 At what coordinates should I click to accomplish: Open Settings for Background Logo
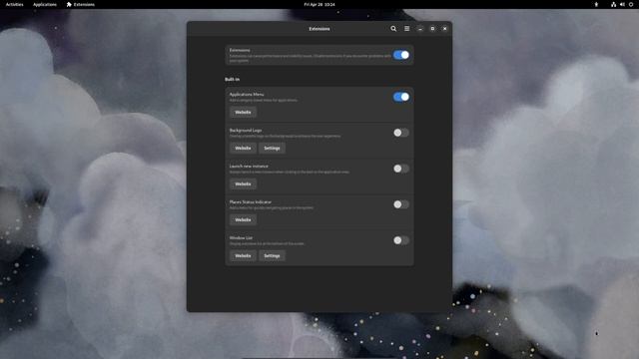click(272, 149)
